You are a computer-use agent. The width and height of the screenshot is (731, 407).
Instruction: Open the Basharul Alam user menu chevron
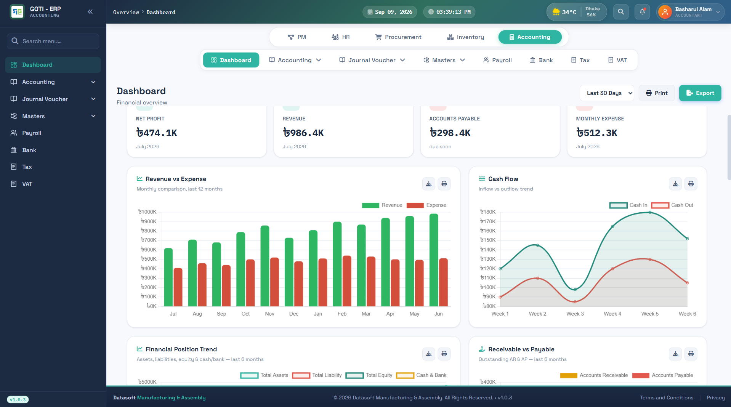pyautogui.click(x=718, y=12)
